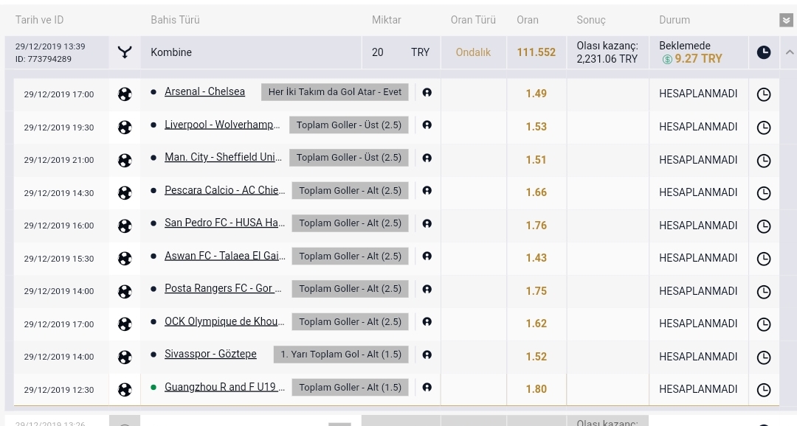Click the soccer ball icon for Posta Rangers row
The width and height of the screenshot is (797, 426).
coord(125,291)
